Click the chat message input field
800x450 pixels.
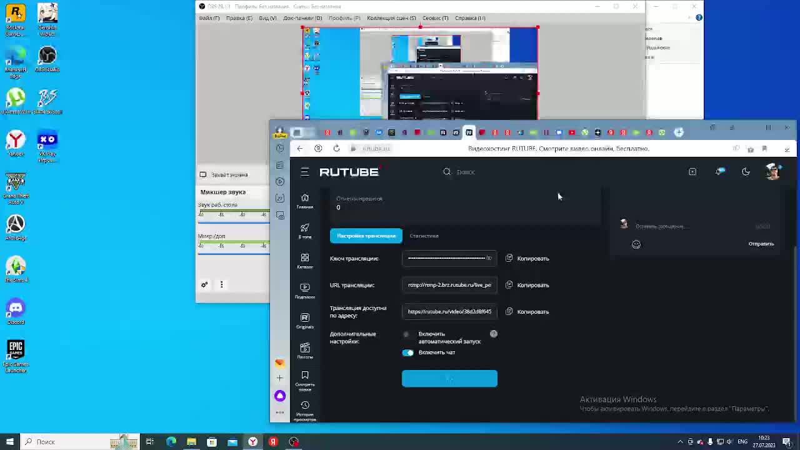694,226
